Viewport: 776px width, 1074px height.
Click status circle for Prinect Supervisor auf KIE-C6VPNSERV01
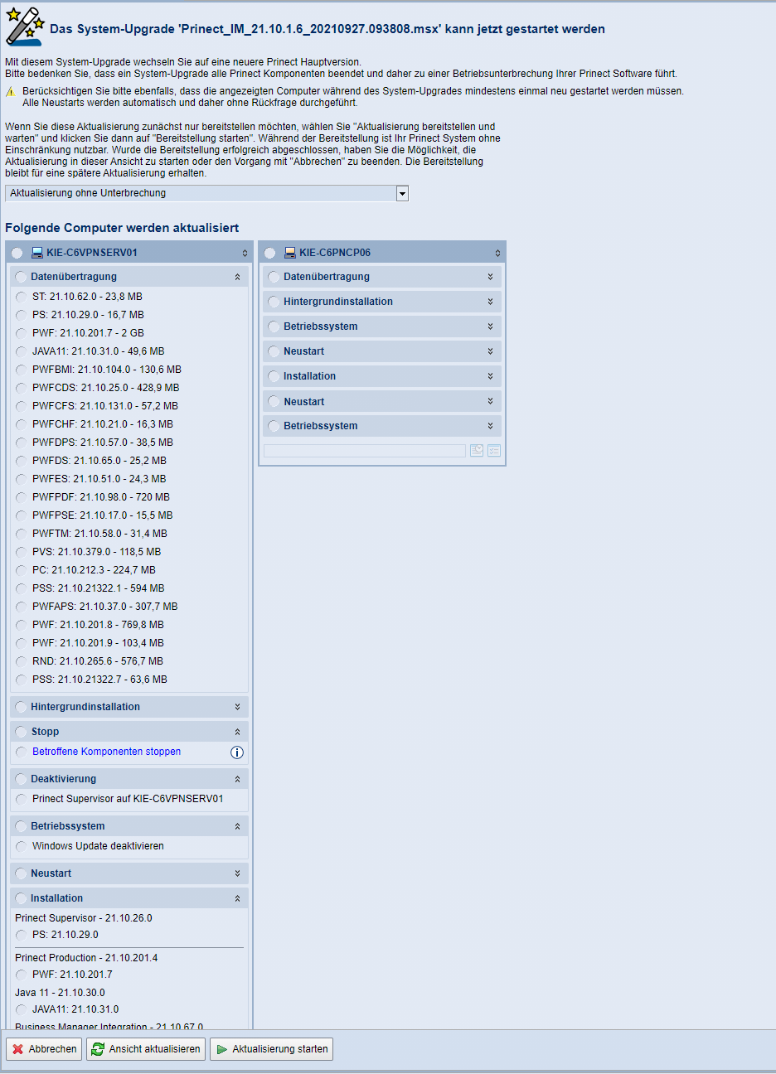(22, 799)
